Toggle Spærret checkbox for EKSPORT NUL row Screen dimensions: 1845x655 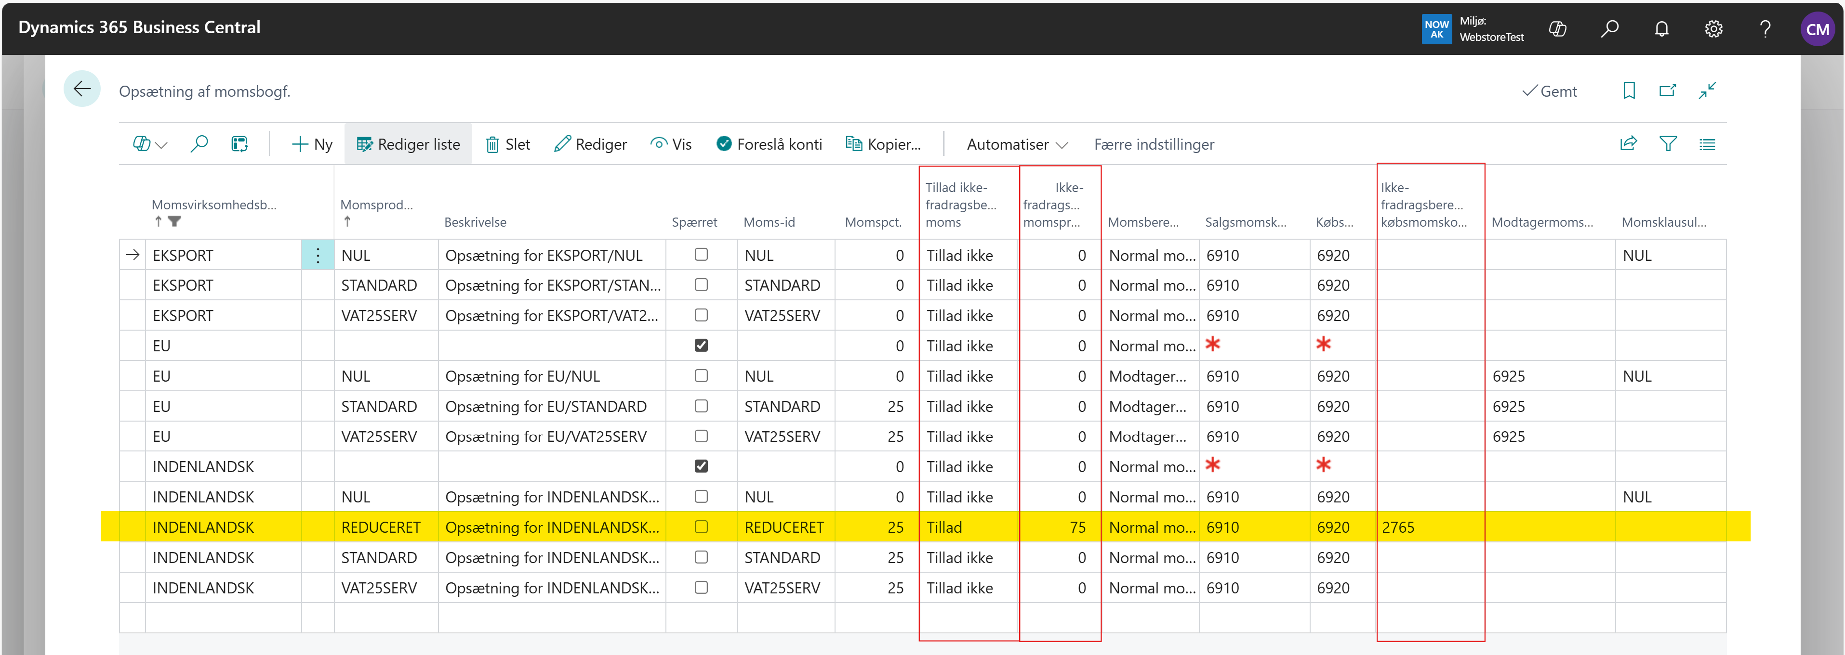pyautogui.click(x=701, y=255)
